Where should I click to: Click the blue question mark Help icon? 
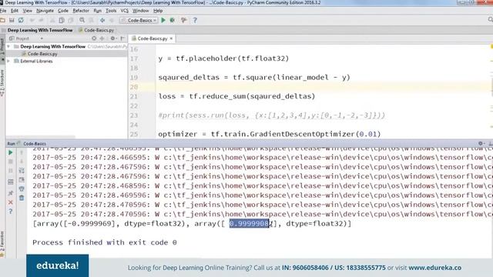tap(195, 21)
